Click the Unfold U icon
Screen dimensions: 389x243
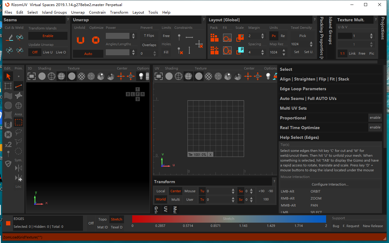(81, 40)
